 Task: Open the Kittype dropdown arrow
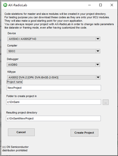[x=98, y=77]
